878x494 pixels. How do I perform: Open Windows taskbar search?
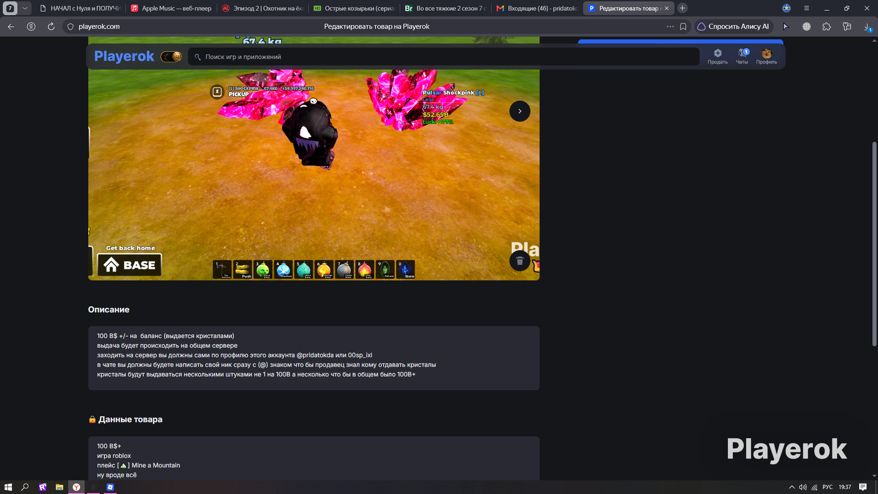pyautogui.click(x=25, y=487)
